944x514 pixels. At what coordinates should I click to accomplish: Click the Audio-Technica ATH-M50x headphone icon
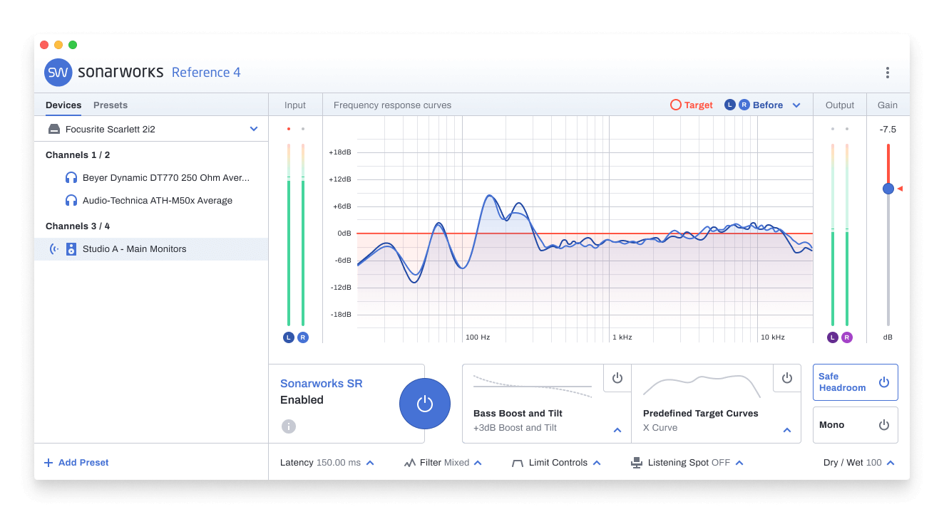[x=71, y=201]
